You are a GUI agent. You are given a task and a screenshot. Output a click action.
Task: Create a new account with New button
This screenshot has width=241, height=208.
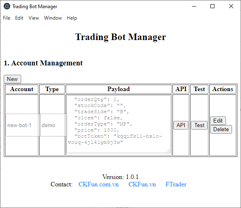pyautogui.click(x=13, y=79)
